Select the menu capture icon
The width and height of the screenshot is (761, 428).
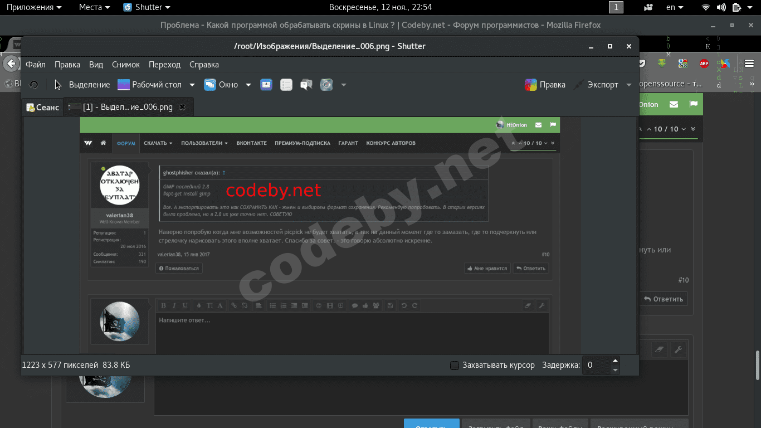coord(286,85)
